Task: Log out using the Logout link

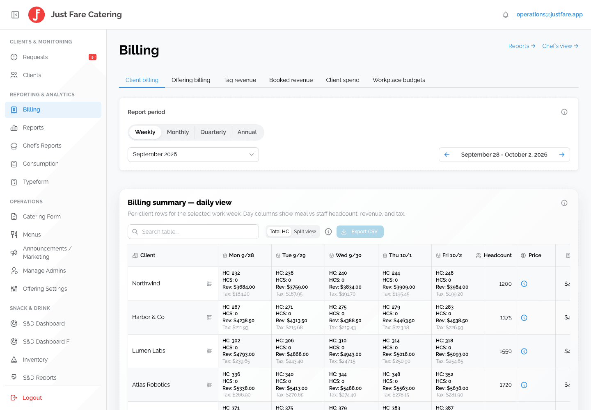Action: pyautogui.click(x=26, y=398)
